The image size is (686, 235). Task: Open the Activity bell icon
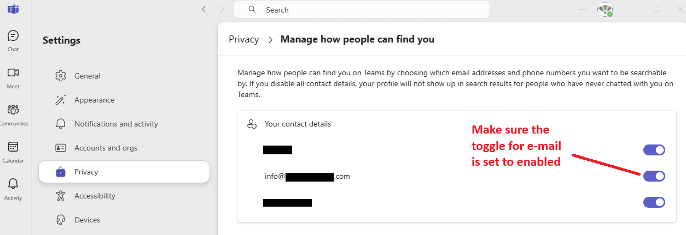pos(13,184)
